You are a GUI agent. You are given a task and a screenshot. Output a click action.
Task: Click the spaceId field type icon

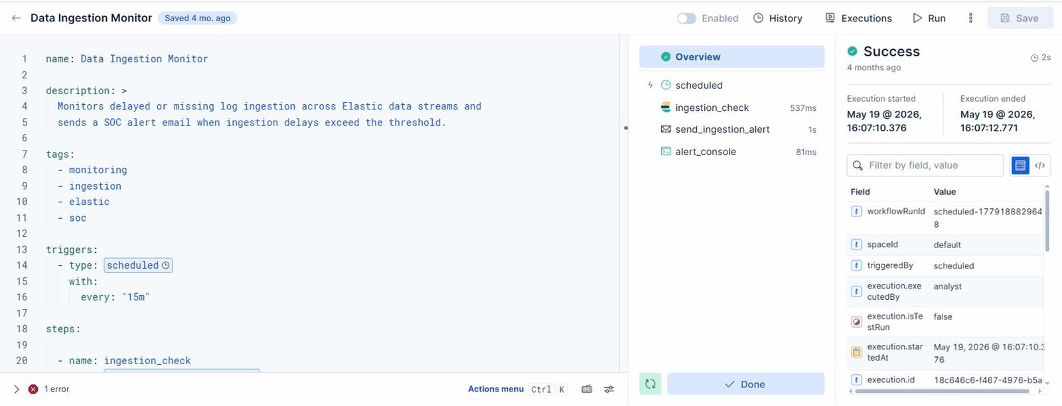856,245
